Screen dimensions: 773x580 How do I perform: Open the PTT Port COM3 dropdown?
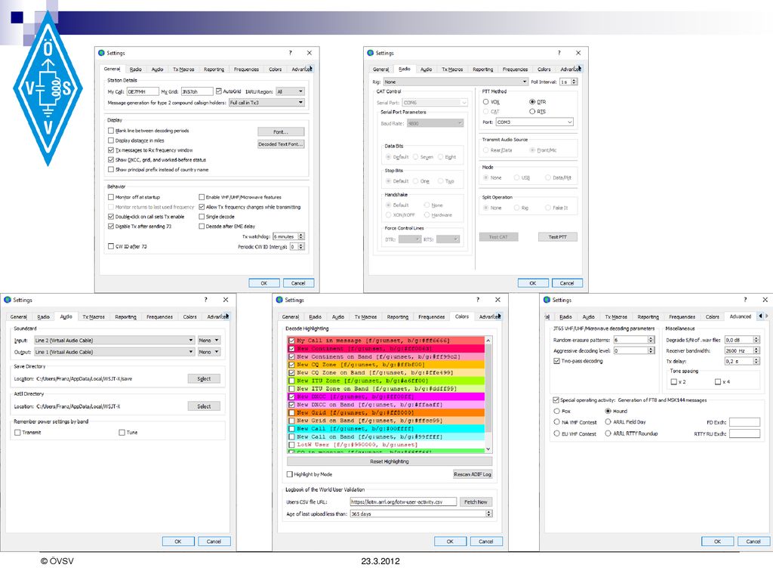coord(534,122)
